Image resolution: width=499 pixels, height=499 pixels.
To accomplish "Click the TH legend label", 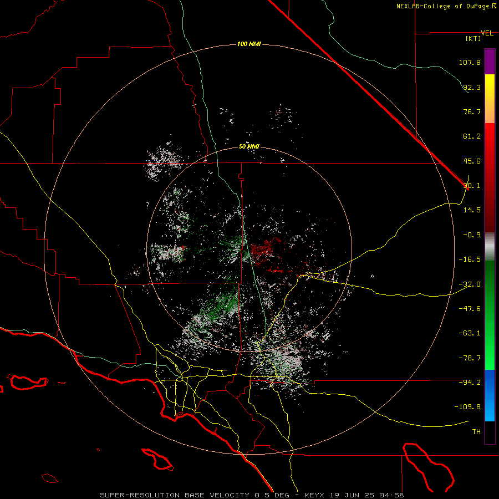I will 476,432.
